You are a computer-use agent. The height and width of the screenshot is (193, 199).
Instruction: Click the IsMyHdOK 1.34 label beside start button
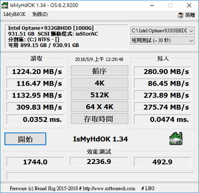pyautogui.click(x=101, y=139)
